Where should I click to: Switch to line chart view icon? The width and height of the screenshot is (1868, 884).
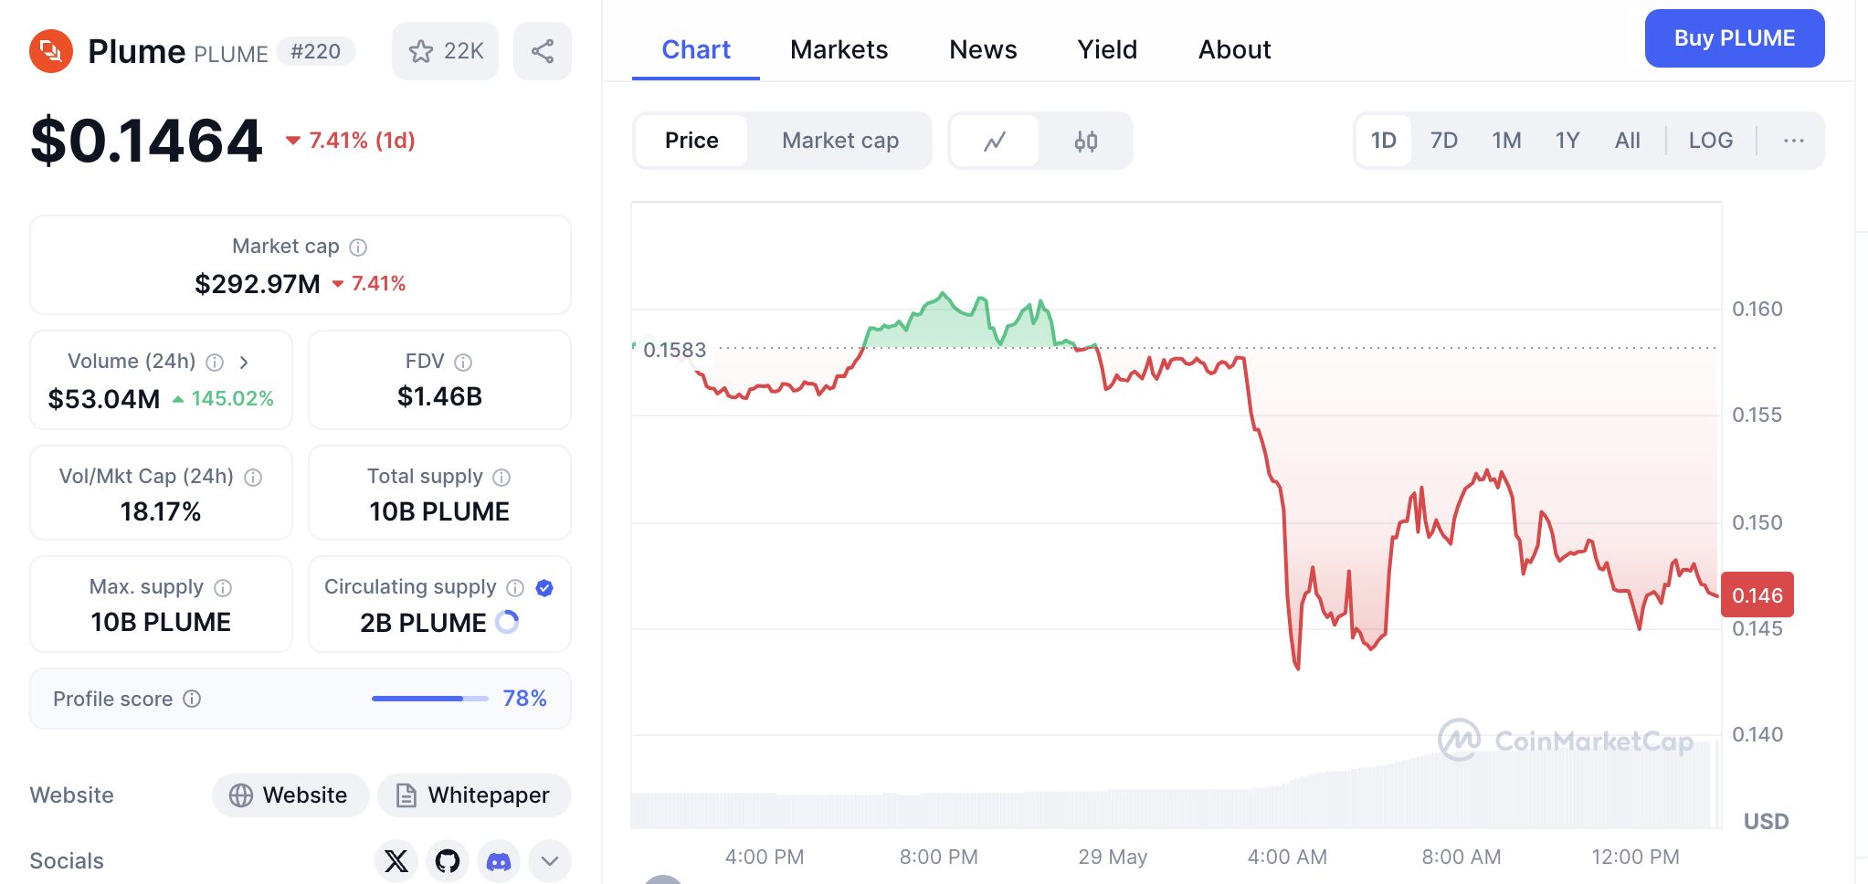click(995, 141)
